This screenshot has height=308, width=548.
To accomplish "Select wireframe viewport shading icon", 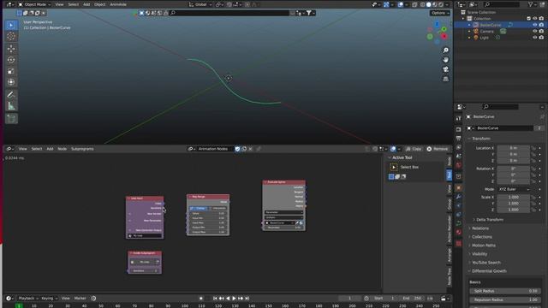I will tap(423, 4).
